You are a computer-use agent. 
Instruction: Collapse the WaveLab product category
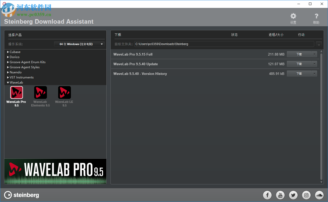(x=16, y=82)
